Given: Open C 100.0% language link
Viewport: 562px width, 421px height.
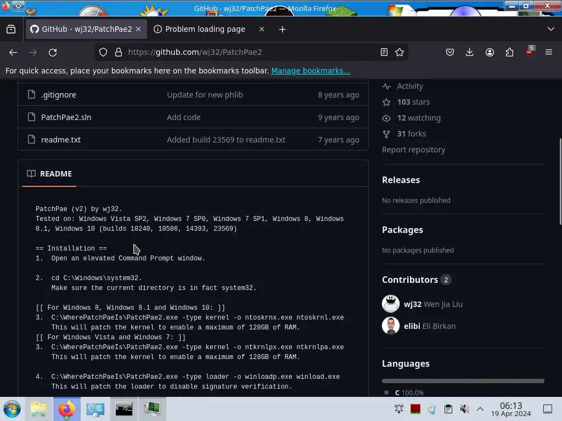Looking at the screenshot, I should tap(409, 392).
